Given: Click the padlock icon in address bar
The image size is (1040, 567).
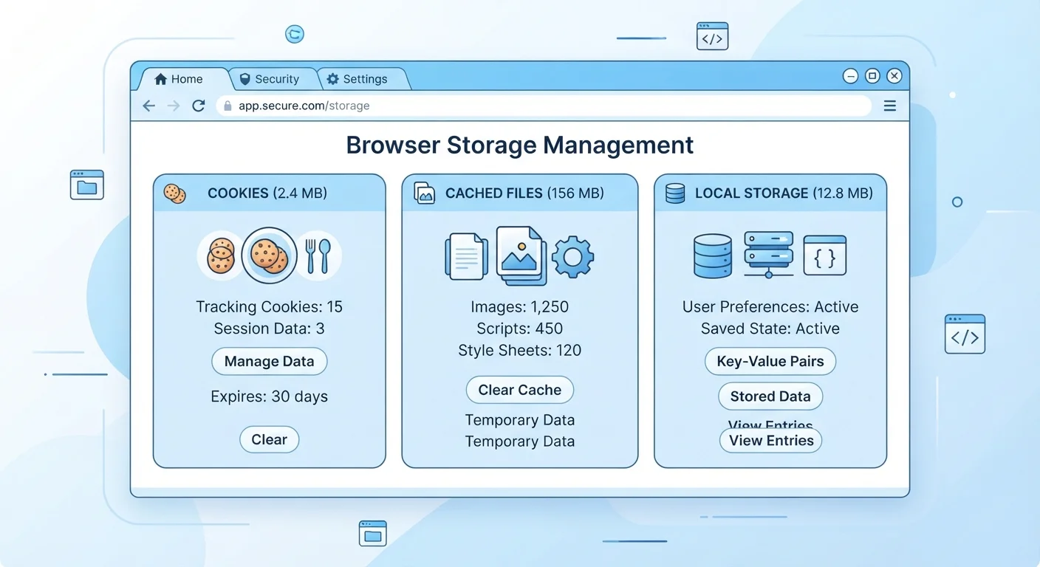Looking at the screenshot, I should 227,106.
